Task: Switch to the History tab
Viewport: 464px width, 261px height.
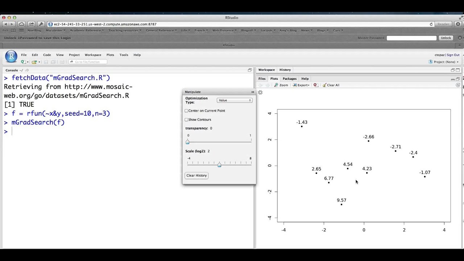Action: [285, 70]
